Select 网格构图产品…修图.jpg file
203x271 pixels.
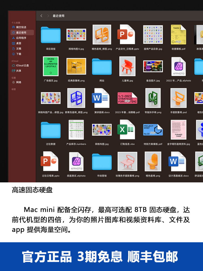coord(51,98)
